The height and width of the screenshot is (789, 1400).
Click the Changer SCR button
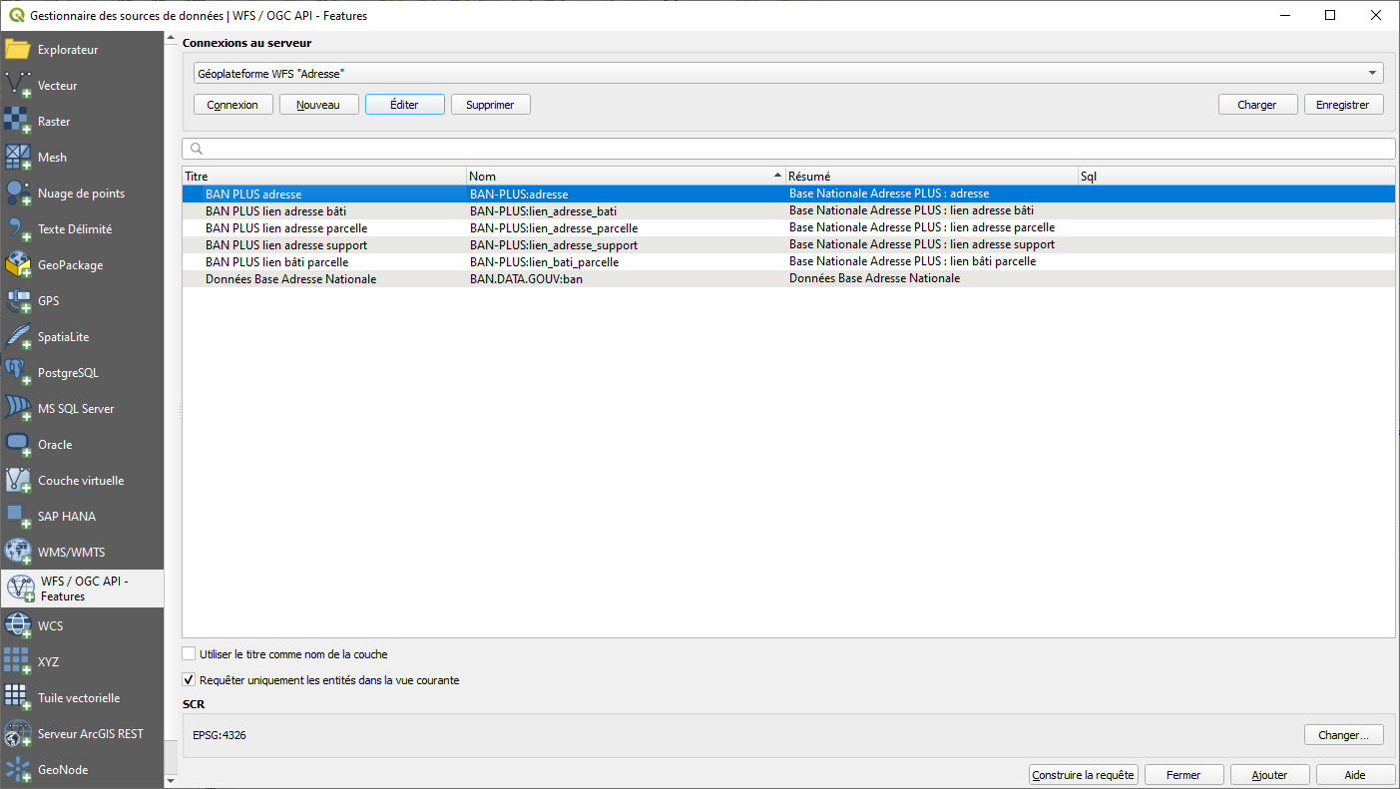coord(1343,735)
